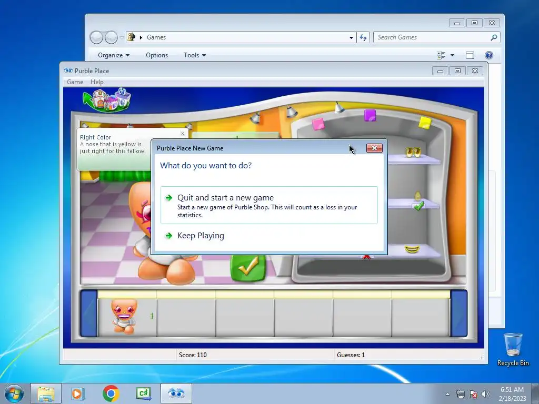Click the volume speaker tray icon
The height and width of the screenshot is (404, 539).
(x=486, y=394)
